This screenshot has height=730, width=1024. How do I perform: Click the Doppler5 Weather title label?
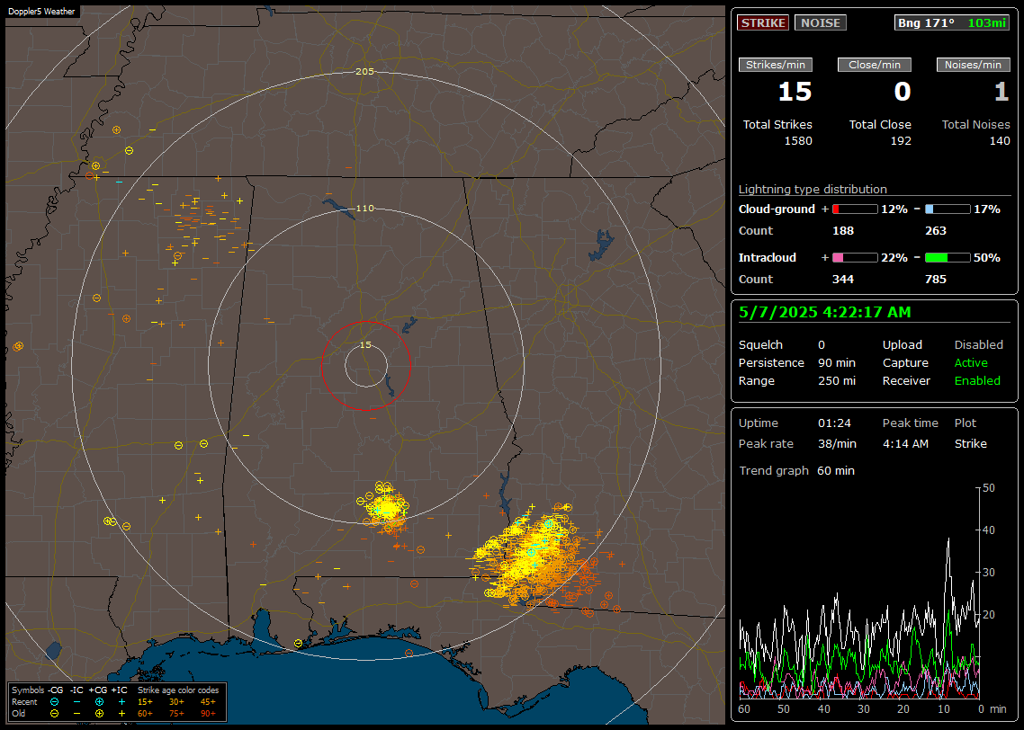pos(41,11)
